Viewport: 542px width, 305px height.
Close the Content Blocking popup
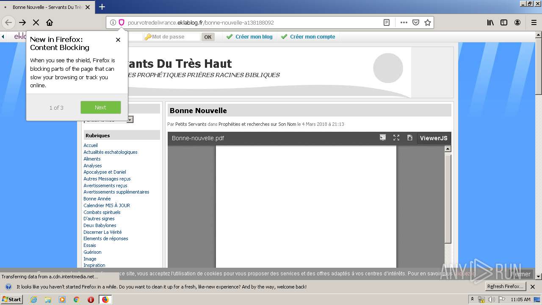118,40
